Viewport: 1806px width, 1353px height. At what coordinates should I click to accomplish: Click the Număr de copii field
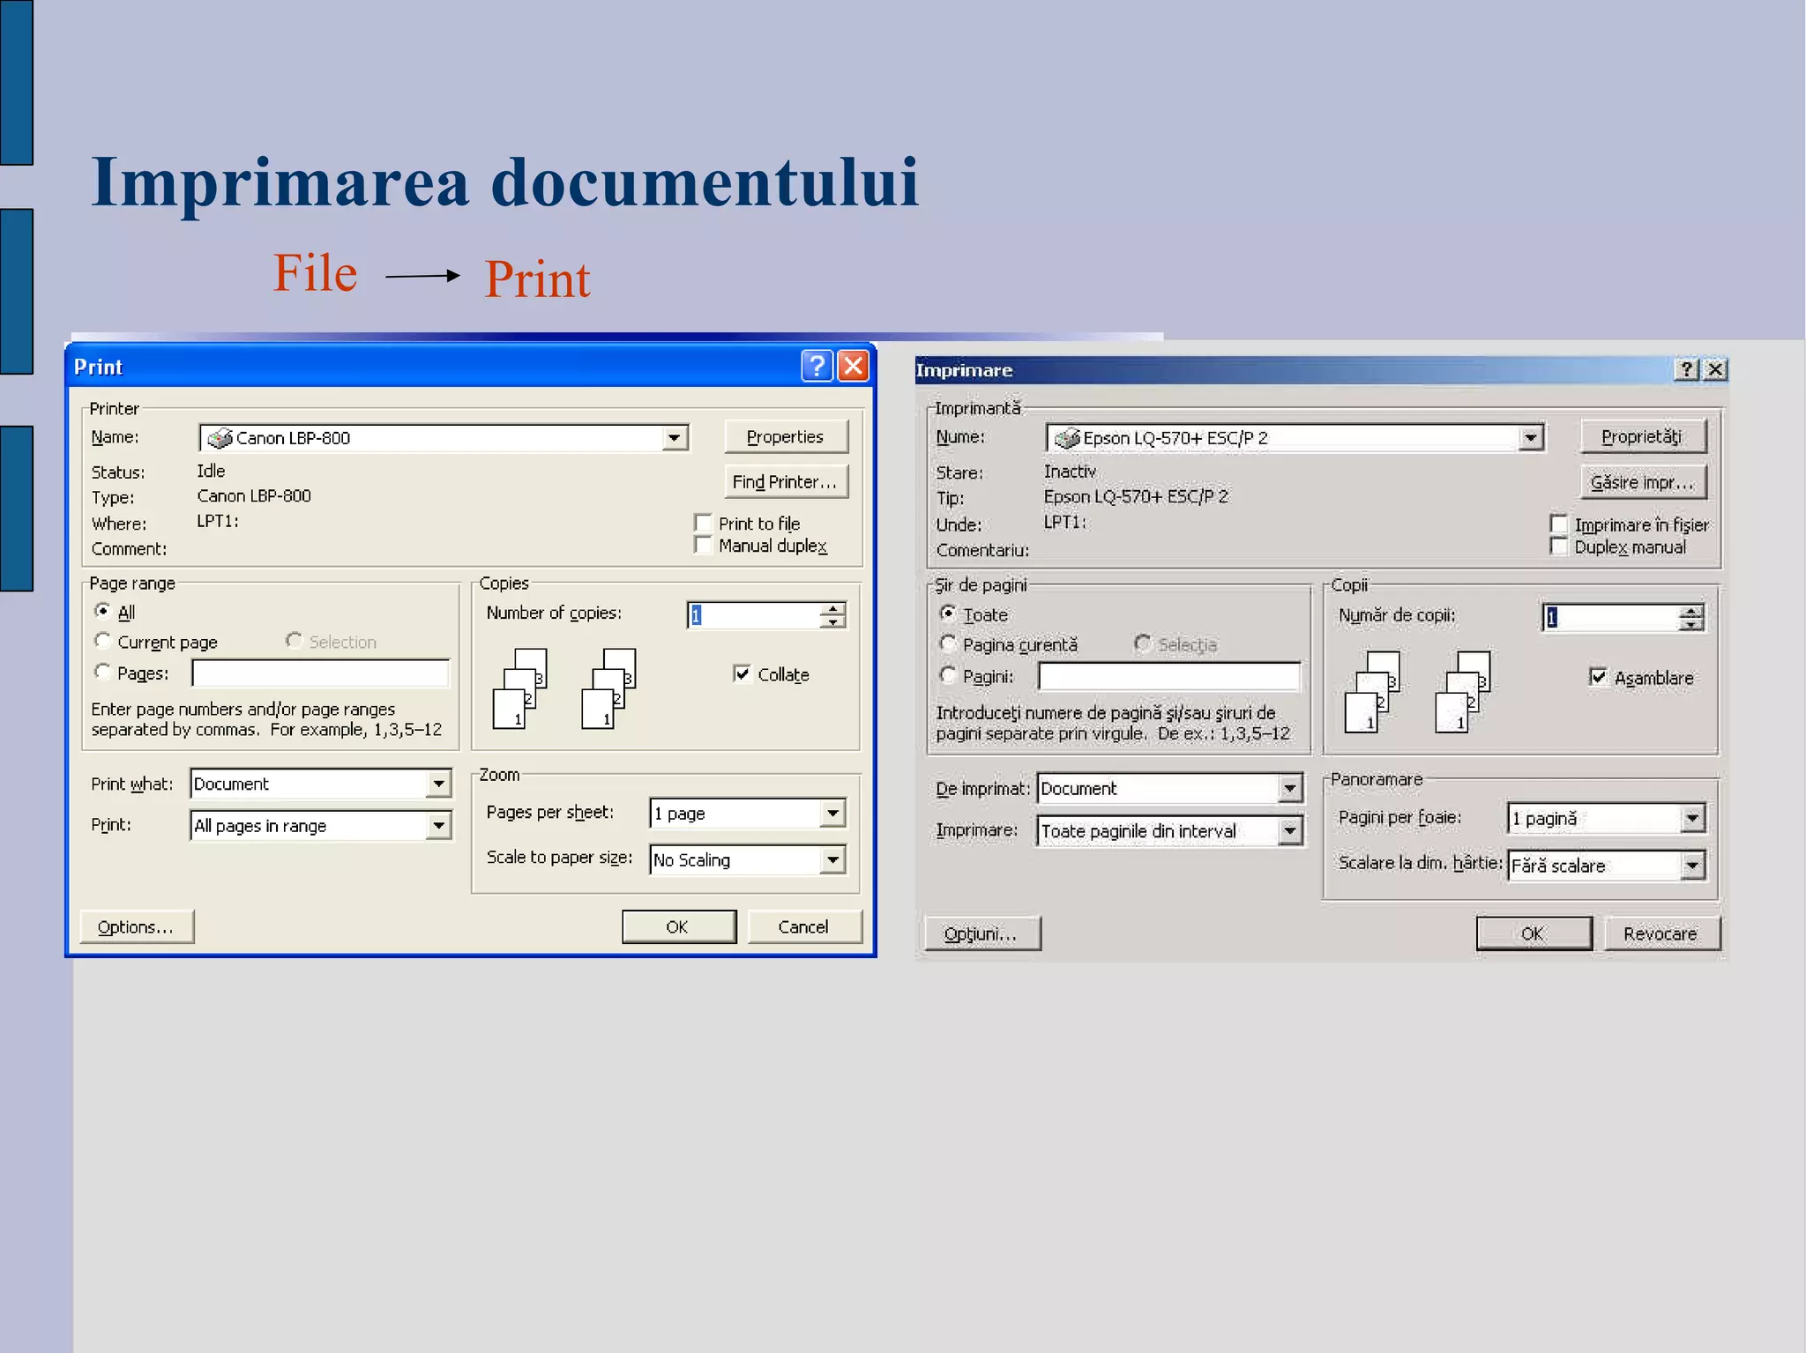pos(1610,618)
